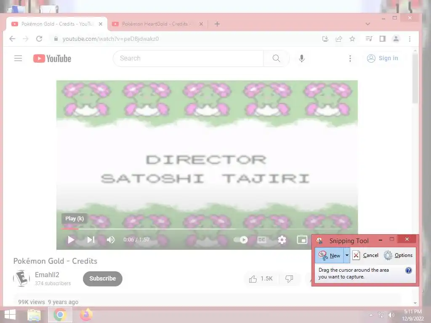Switch to Pokémon HeartGold Credits tab

click(x=156, y=24)
